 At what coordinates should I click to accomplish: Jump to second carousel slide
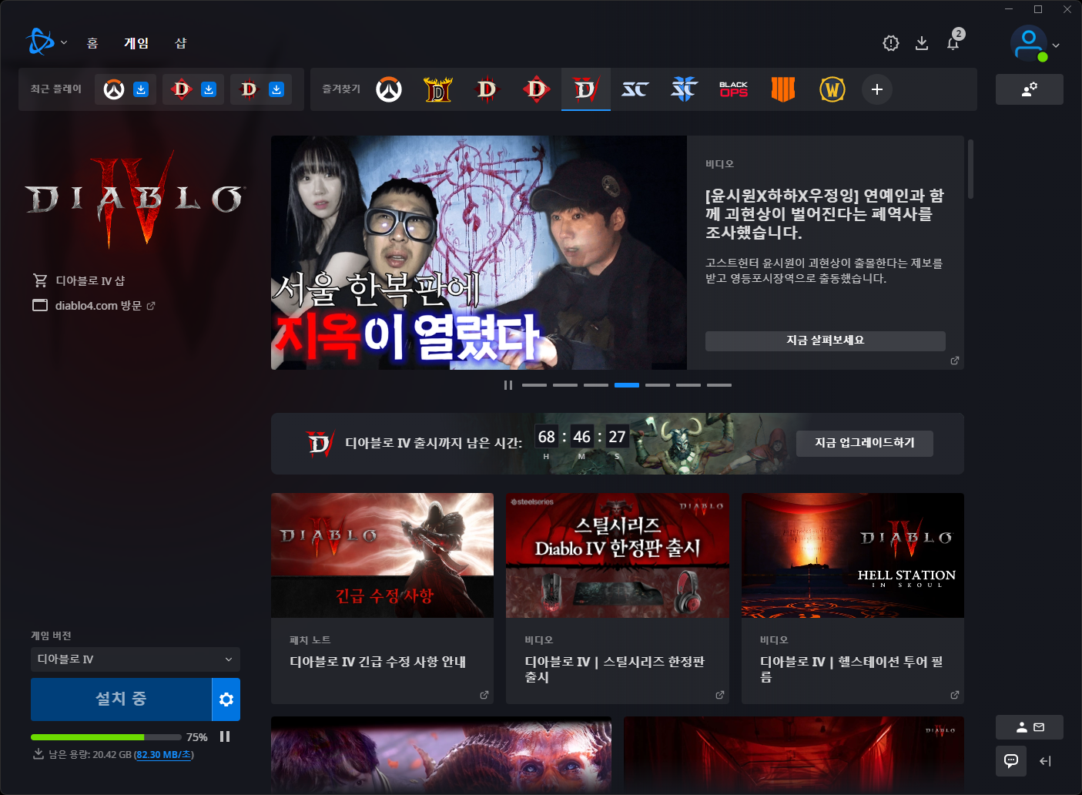point(565,385)
